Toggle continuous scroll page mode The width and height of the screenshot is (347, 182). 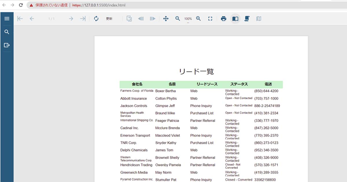pos(246,18)
